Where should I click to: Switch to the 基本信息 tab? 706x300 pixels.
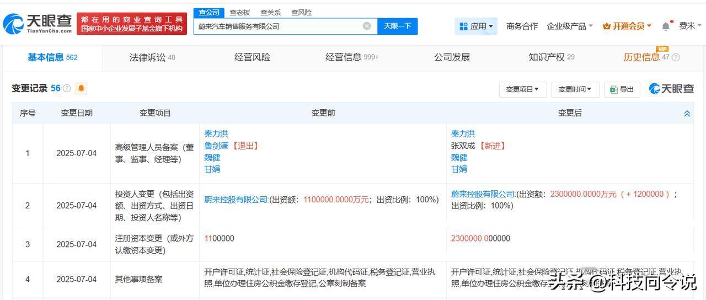tap(52, 57)
